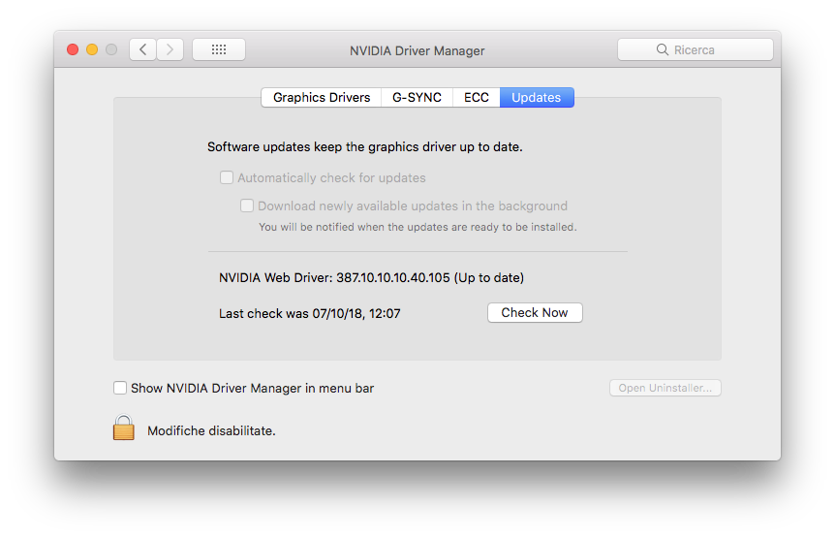This screenshot has width=835, height=538.
Task: Click the Last check was 07/10/18 text
Action: pos(309,313)
